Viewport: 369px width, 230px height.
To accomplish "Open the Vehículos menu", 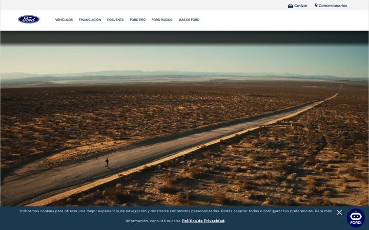I will click(64, 20).
